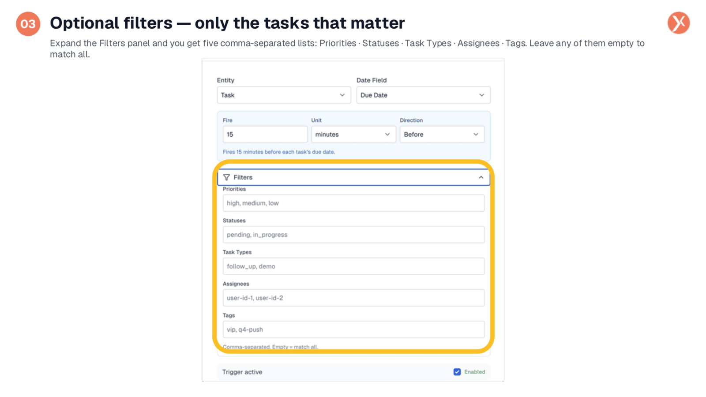
Task: Click the 'Fires 15 minutes before' hint text
Action: (279, 152)
